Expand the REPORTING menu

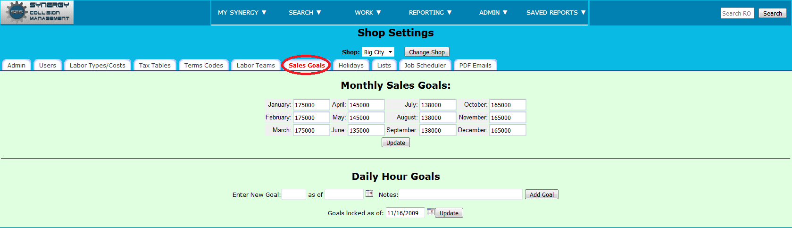click(x=430, y=13)
